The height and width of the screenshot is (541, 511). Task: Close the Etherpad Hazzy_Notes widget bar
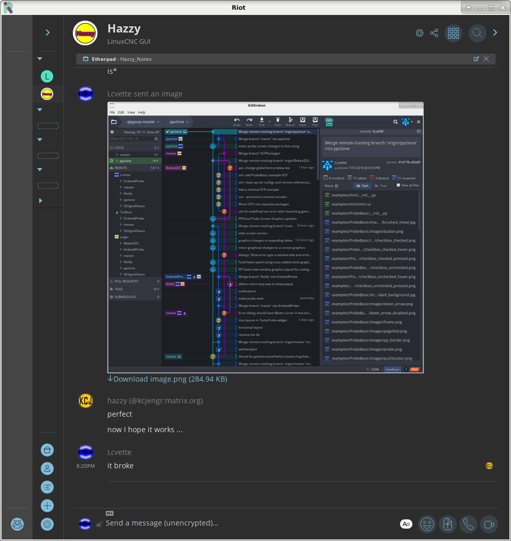pos(486,59)
